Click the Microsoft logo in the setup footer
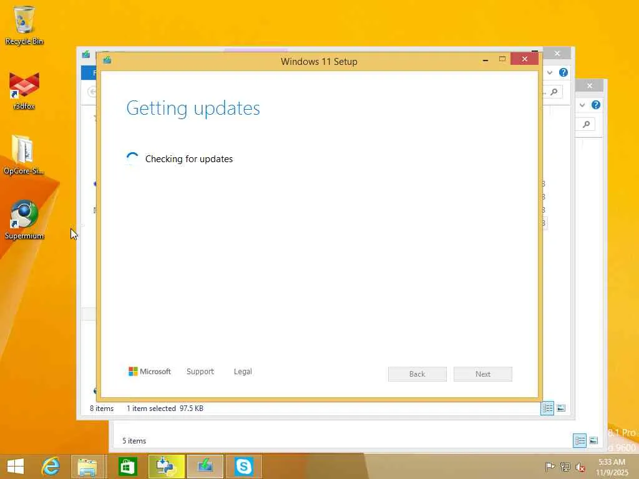Screen dimensions: 639x479 (x=150, y=372)
